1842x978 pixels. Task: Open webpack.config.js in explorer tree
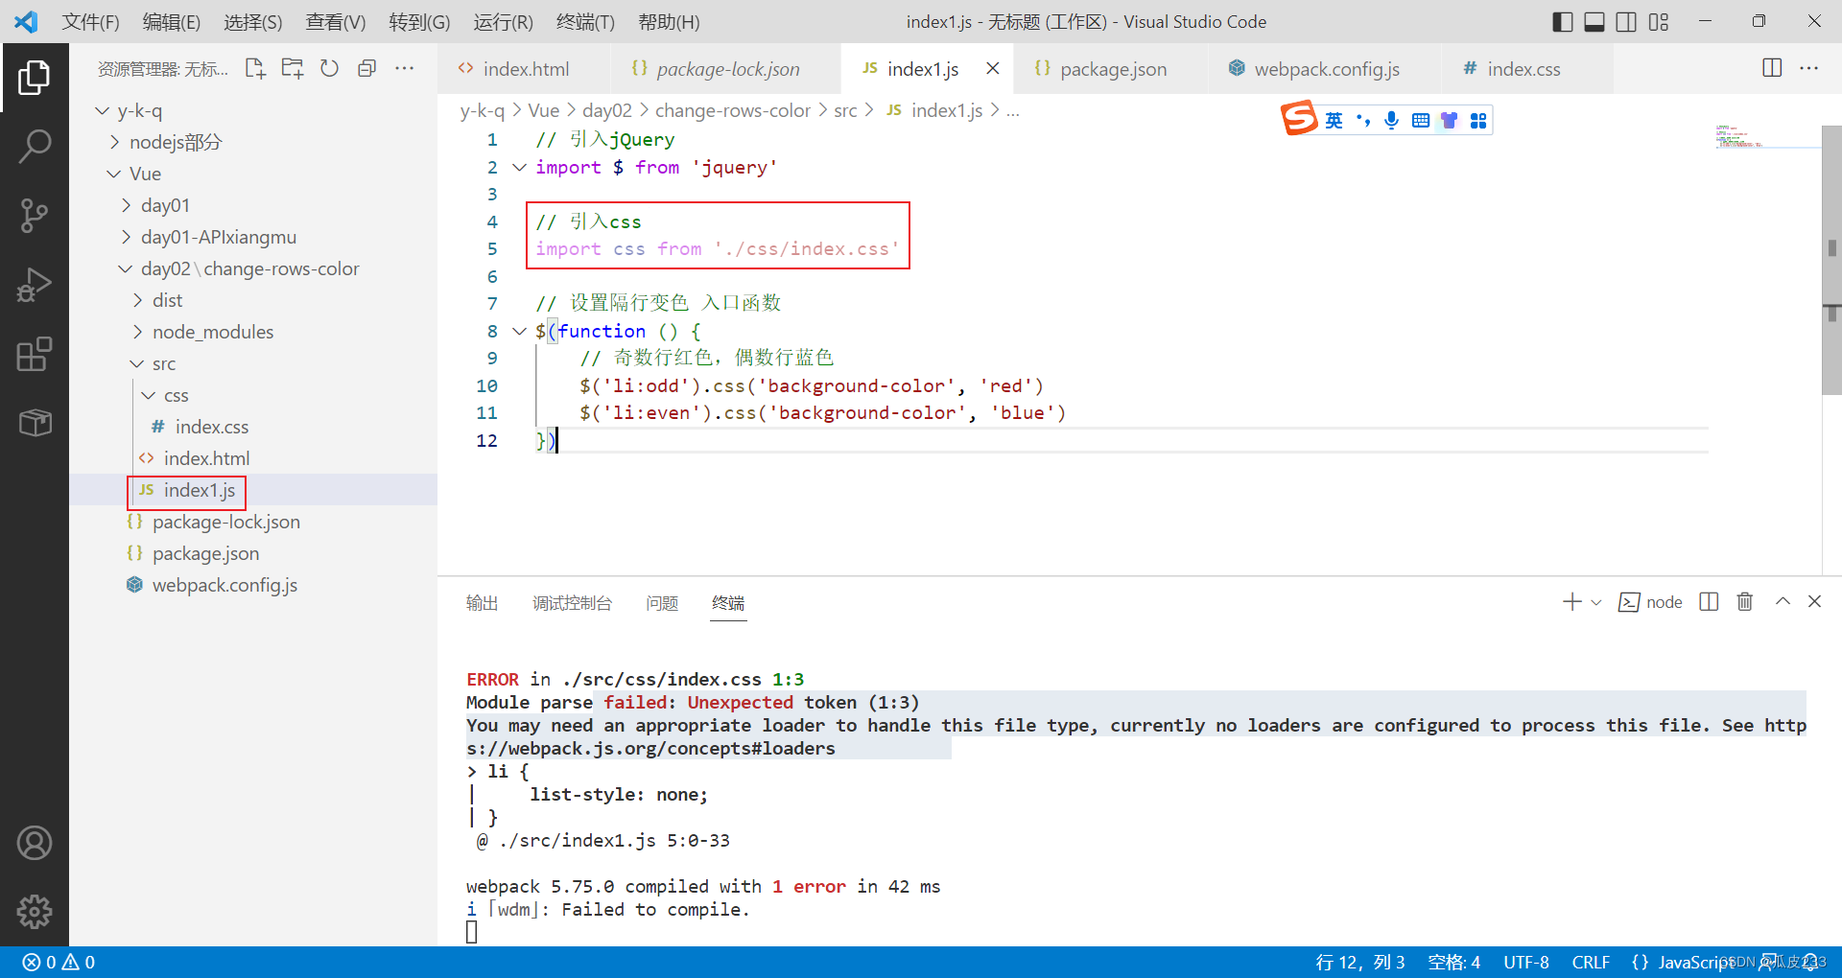(224, 585)
